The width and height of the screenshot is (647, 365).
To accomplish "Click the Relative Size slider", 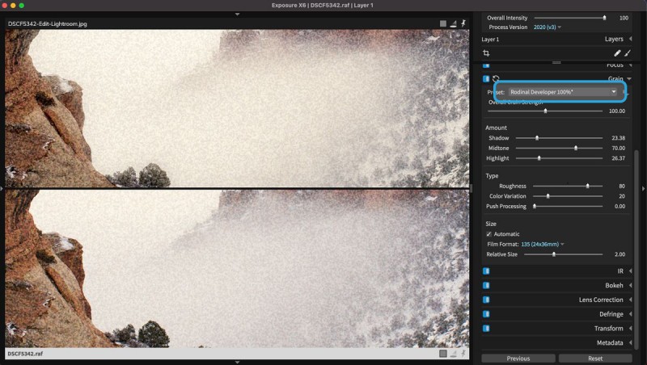I will pos(563,254).
